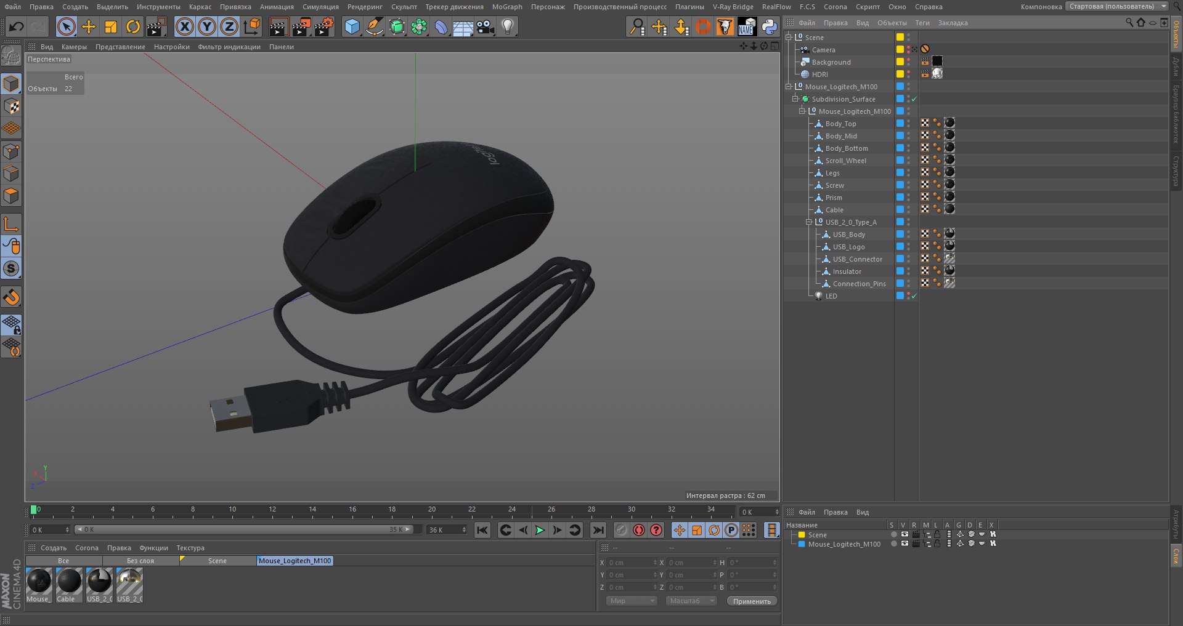This screenshot has width=1183, height=626.
Task: Click the Применить button
Action: point(752,601)
